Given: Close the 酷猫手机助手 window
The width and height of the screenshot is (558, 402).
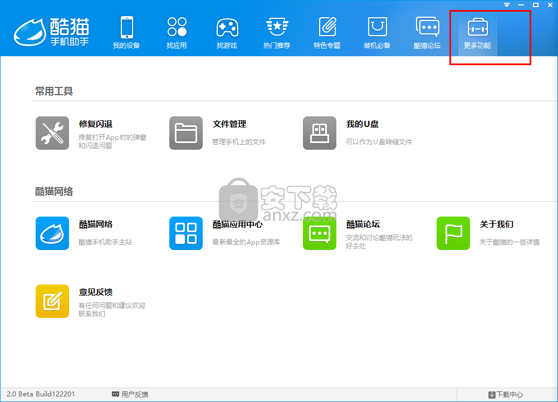Looking at the screenshot, I should 550,5.
